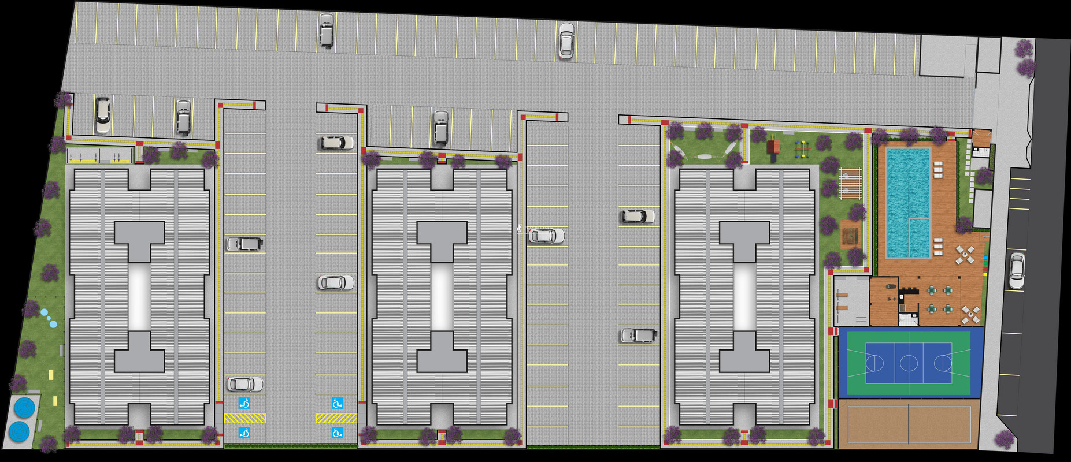Click the lower blue circular water tank
Viewport: 1071px width, 462px height.
[19, 431]
